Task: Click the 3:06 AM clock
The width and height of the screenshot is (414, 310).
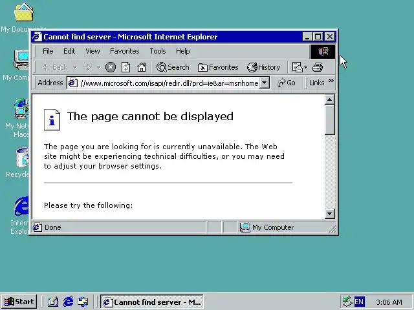Action: pyautogui.click(x=389, y=302)
